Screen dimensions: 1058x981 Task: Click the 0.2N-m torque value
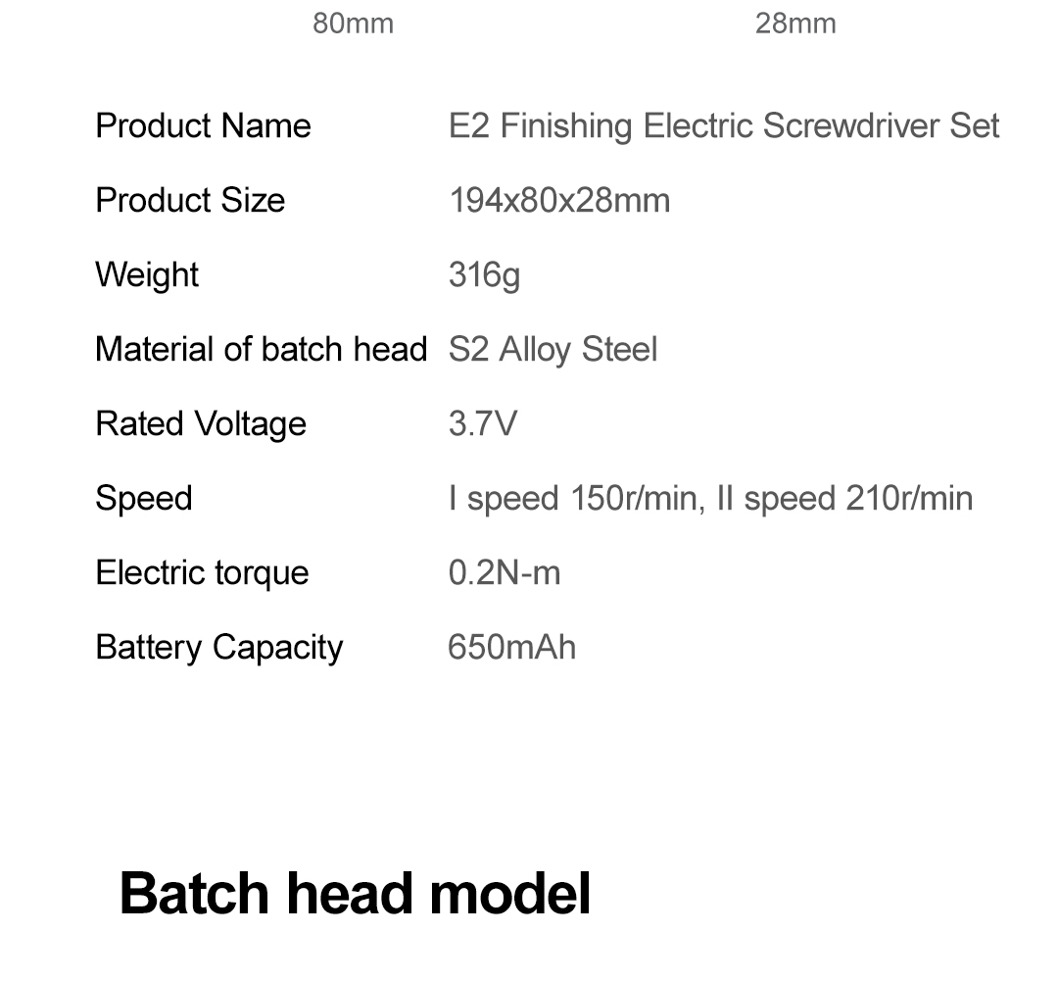(x=505, y=573)
